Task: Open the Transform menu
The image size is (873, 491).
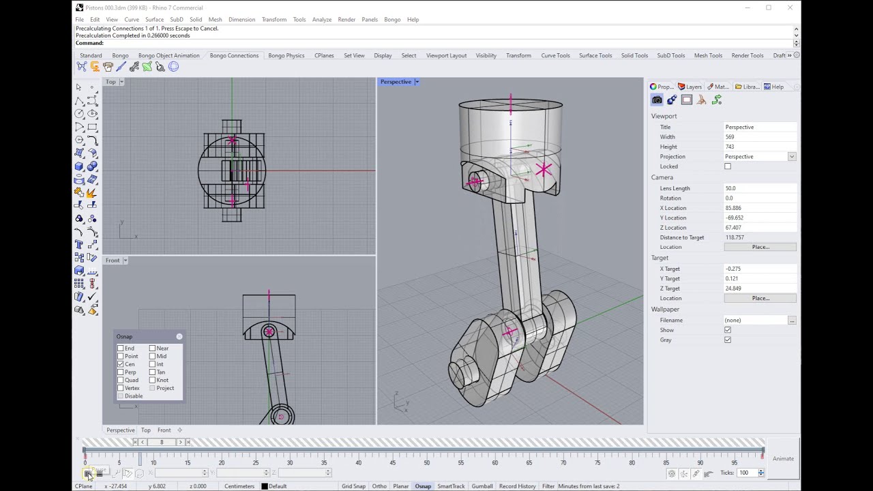Action: coord(274,20)
